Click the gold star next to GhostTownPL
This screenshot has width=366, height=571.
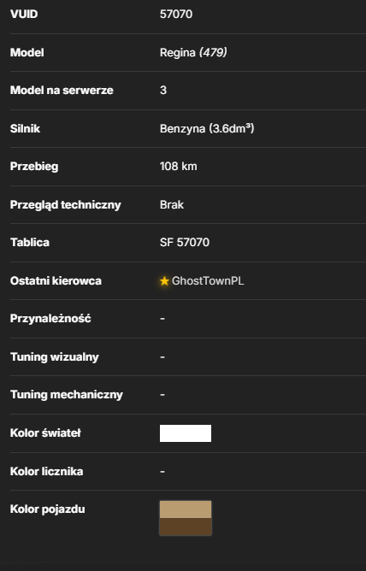tap(164, 281)
